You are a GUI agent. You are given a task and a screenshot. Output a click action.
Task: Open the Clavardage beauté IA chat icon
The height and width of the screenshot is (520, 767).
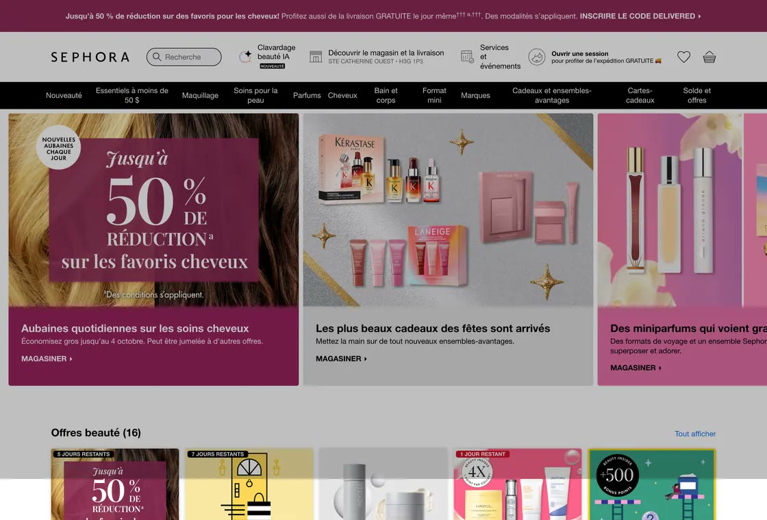tap(245, 57)
